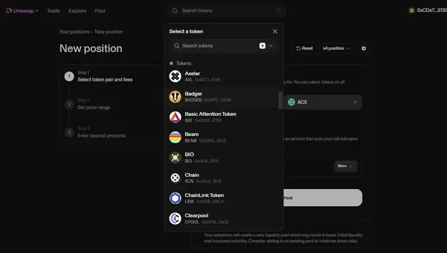Screen dimensions: 447x253
Task: Open the ACX token selector dropdown
Action: (x=323, y=102)
